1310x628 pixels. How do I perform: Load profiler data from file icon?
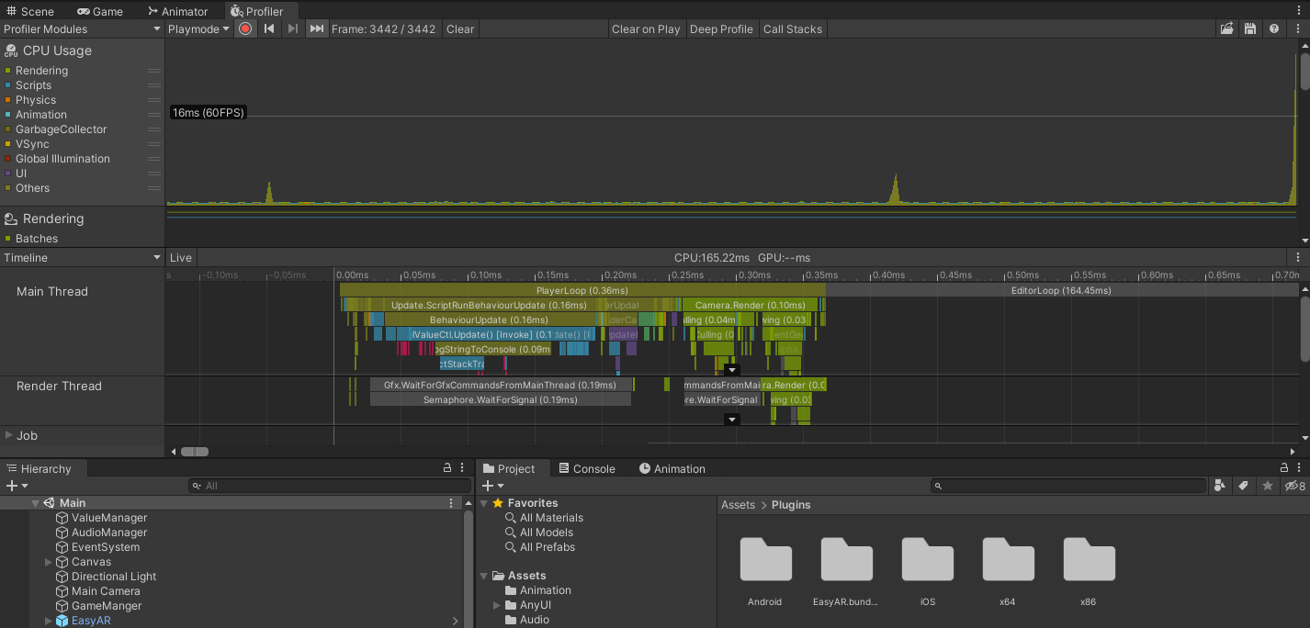[x=1226, y=29]
